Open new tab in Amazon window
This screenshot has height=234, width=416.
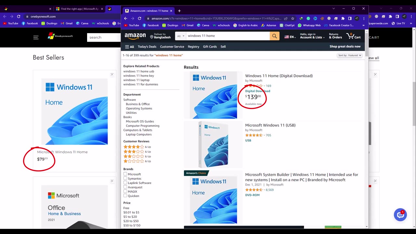pyautogui.click(x=179, y=11)
